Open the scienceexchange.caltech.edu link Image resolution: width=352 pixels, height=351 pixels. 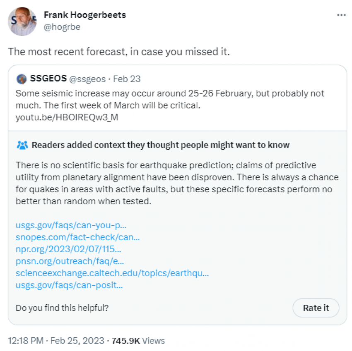coord(112,273)
